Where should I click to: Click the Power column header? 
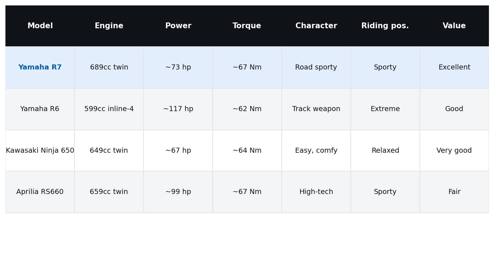pyautogui.click(x=178, y=26)
